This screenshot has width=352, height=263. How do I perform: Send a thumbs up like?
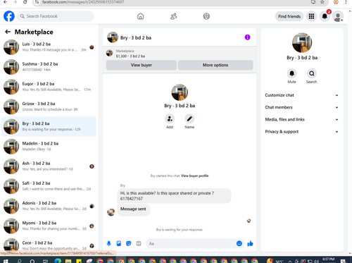click(250, 243)
